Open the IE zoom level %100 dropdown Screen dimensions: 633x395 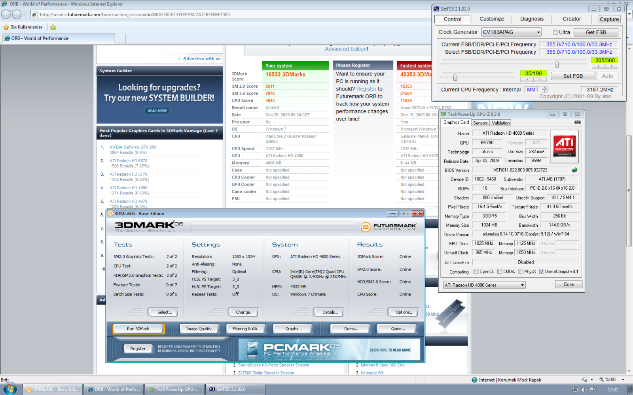623,380
